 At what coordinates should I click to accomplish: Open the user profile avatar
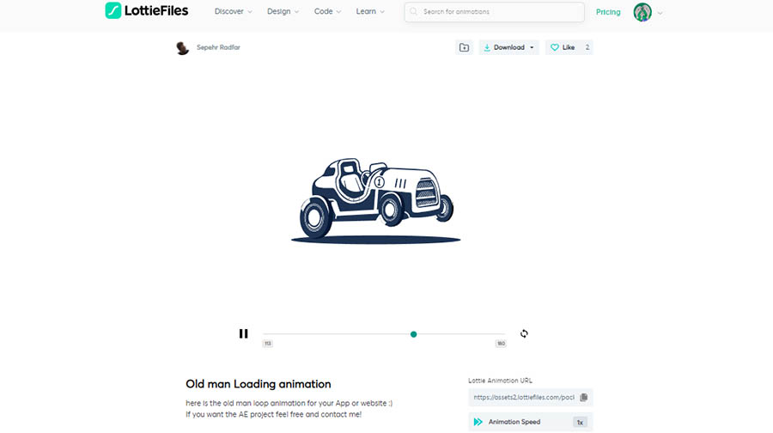(x=642, y=12)
